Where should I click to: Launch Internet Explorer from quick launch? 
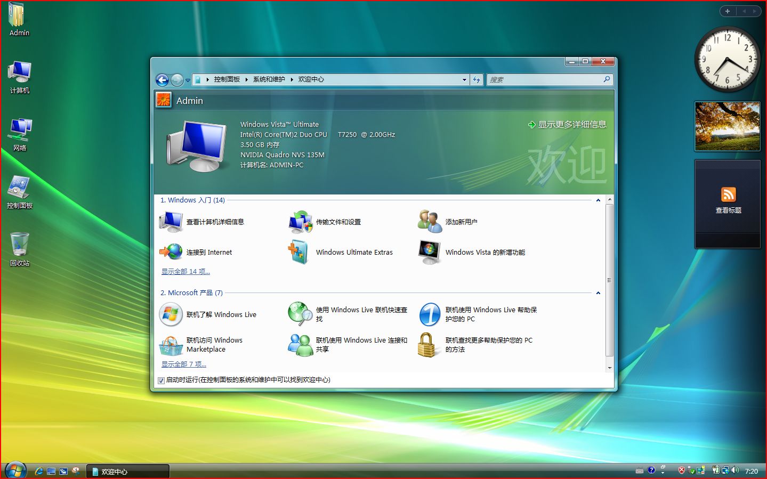point(38,471)
